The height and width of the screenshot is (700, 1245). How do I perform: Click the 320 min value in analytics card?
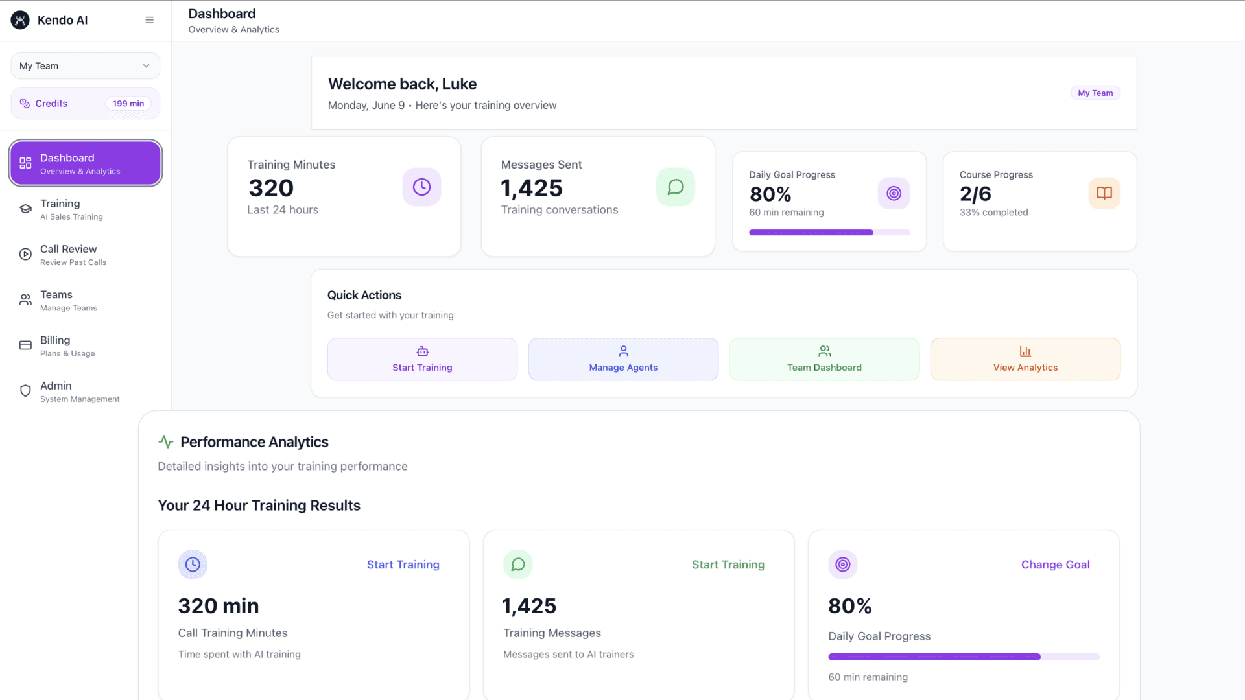219,606
